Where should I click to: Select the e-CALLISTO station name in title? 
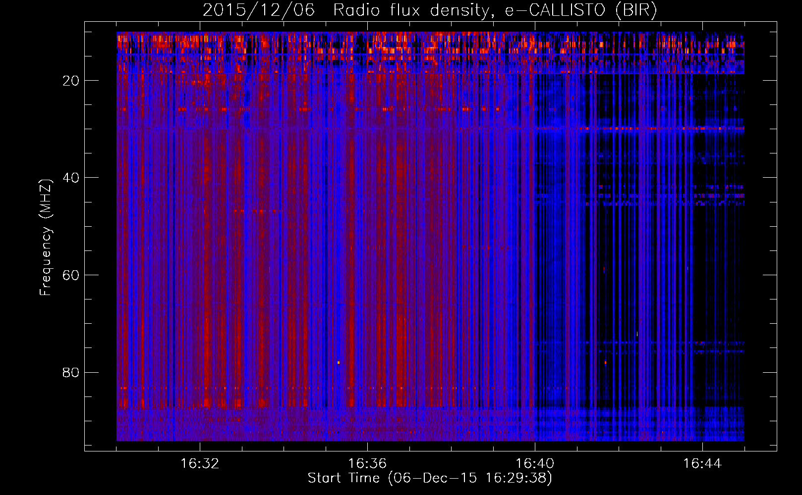[555, 10]
